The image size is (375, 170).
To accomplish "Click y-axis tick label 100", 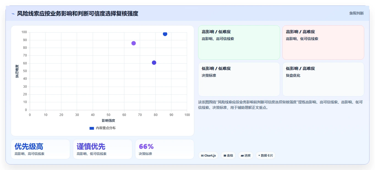I will coord(24,32).
